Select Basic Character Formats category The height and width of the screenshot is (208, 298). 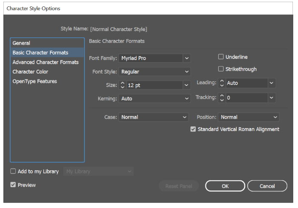pos(47,53)
